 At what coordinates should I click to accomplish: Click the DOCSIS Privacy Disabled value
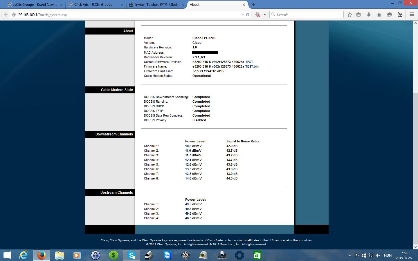[x=199, y=120]
